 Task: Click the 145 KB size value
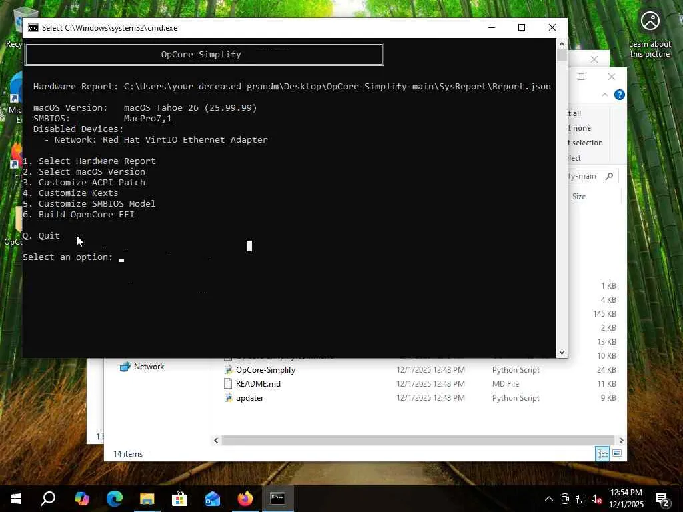coord(604,314)
